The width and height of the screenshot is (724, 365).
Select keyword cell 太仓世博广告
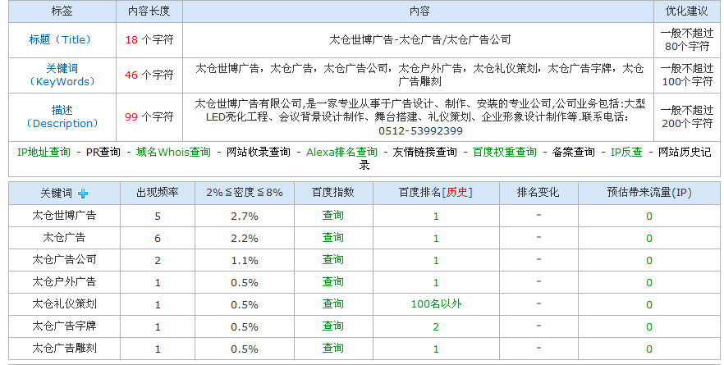(x=64, y=216)
